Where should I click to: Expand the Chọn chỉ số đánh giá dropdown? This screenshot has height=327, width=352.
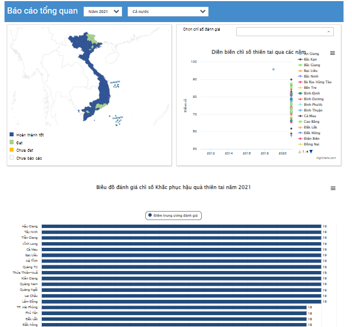[x=284, y=32]
